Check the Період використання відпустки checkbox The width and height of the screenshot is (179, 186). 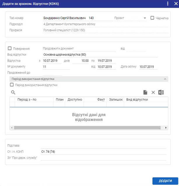[12, 85]
